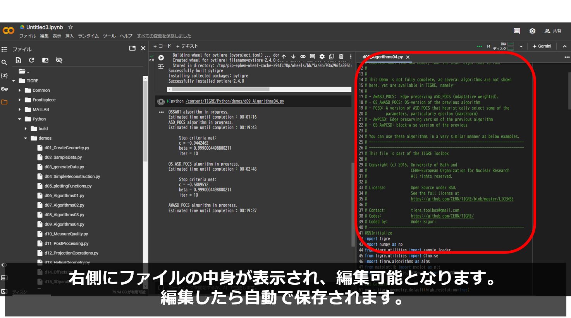Image resolution: width=571 pixels, height=318 pixels.
Task: Open the cell settings gear
Action: (322, 56)
